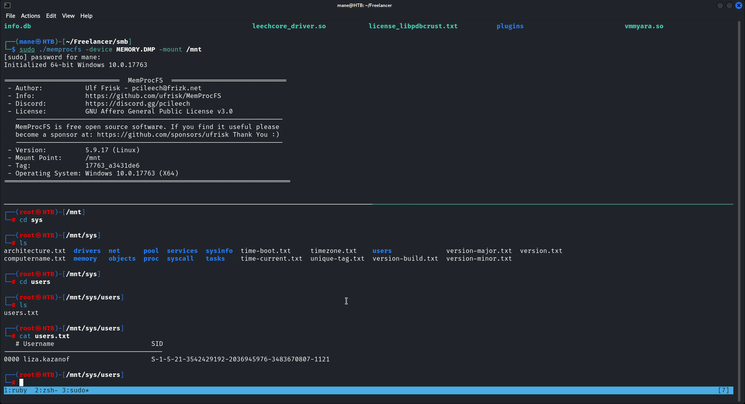Viewport: 745px width, 404px height.
Task: Click the terminal cursor at last prompt
Action: click(x=21, y=382)
